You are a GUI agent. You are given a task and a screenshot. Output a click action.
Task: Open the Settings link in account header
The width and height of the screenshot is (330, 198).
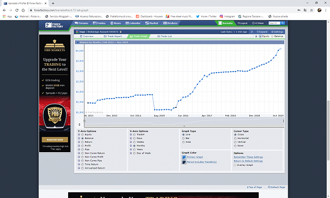click(x=277, y=32)
